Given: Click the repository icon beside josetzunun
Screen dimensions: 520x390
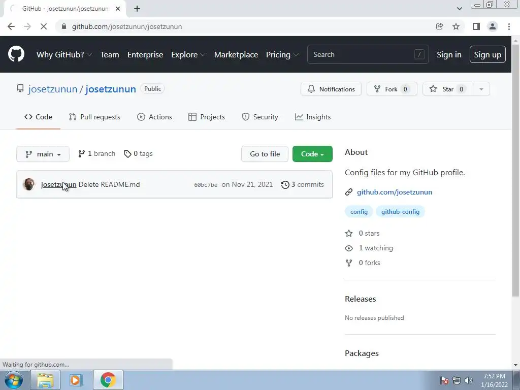Looking at the screenshot, I should [20, 88].
